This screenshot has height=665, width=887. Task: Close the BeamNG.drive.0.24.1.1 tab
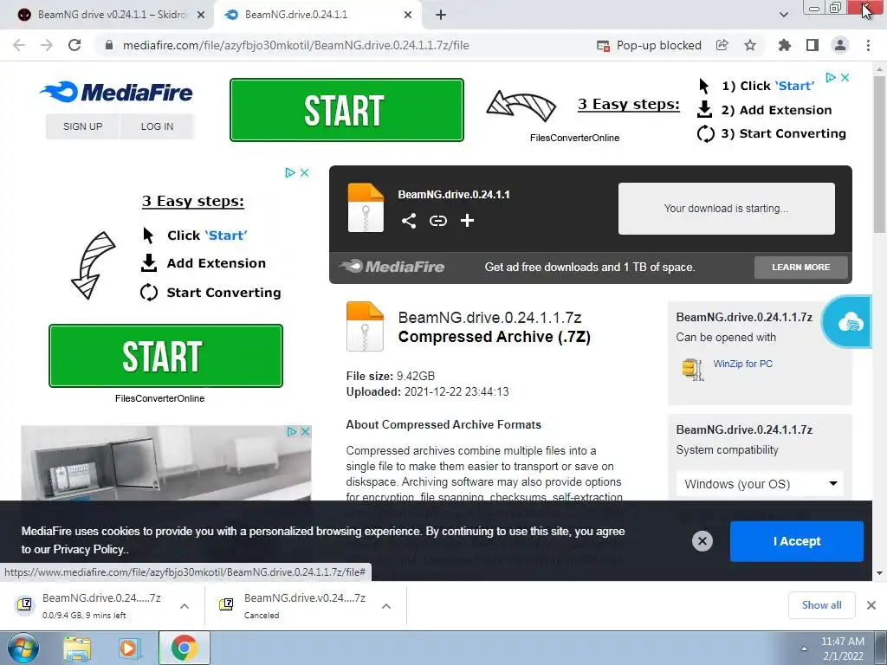coord(408,15)
